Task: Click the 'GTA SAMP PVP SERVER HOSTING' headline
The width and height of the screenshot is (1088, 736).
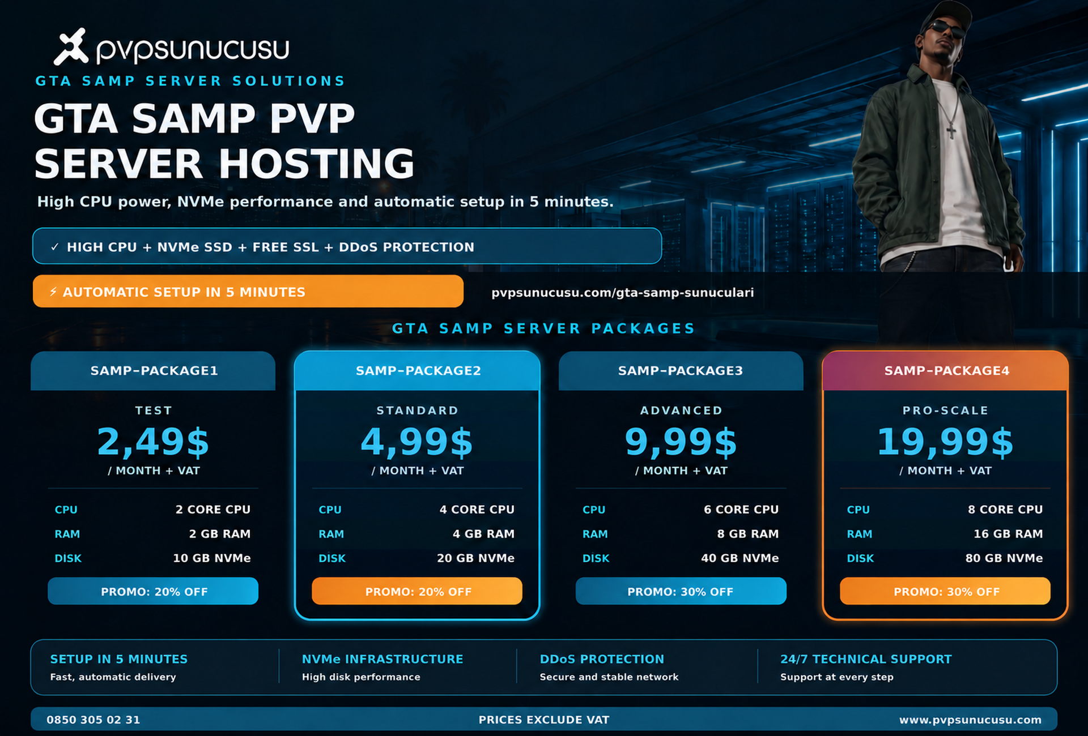Action: [x=224, y=141]
